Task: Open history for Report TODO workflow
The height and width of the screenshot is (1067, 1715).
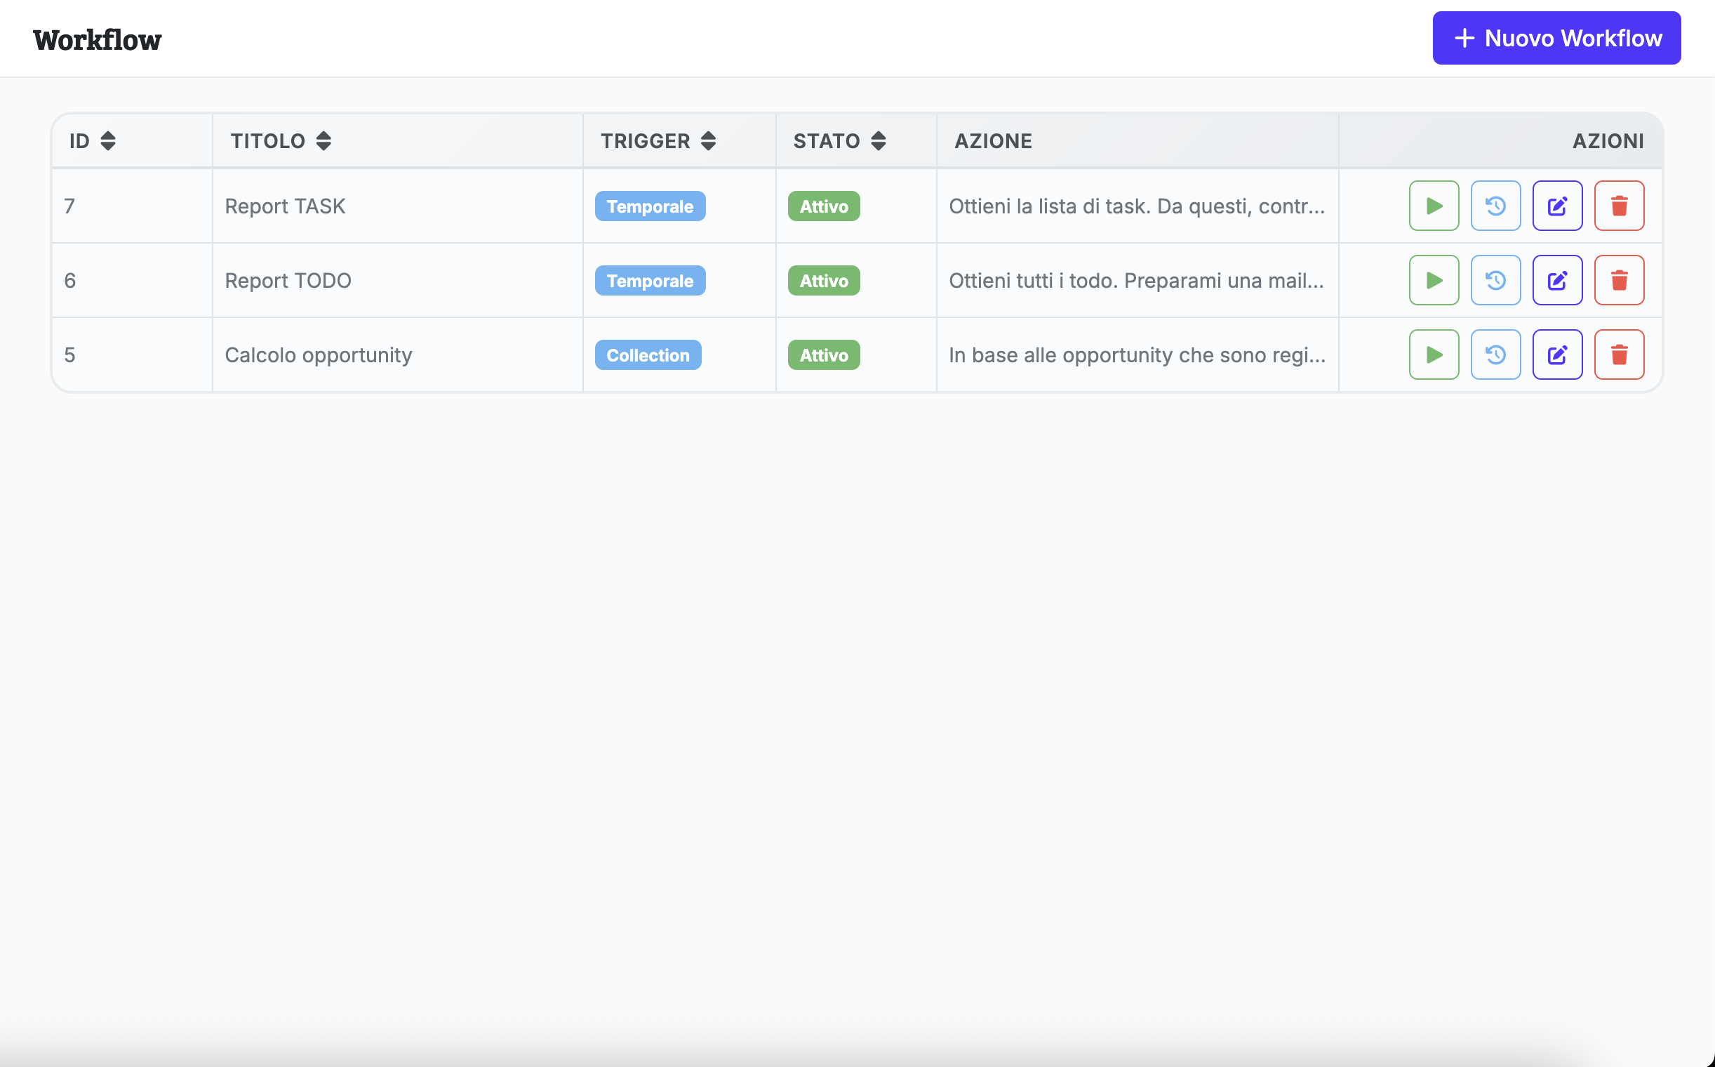Action: (1495, 280)
